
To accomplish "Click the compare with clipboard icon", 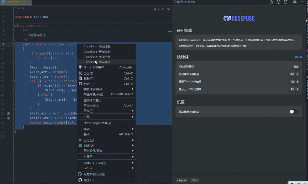I will [80, 174].
